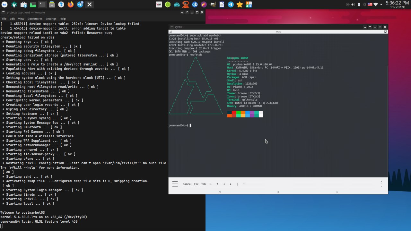Open the Wi-Fi network tray icon
Viewport: 411px width, 231px height.
click(376, 4)
